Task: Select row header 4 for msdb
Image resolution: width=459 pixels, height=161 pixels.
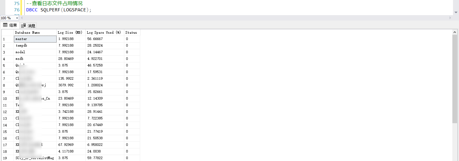Action: point(8,59)
